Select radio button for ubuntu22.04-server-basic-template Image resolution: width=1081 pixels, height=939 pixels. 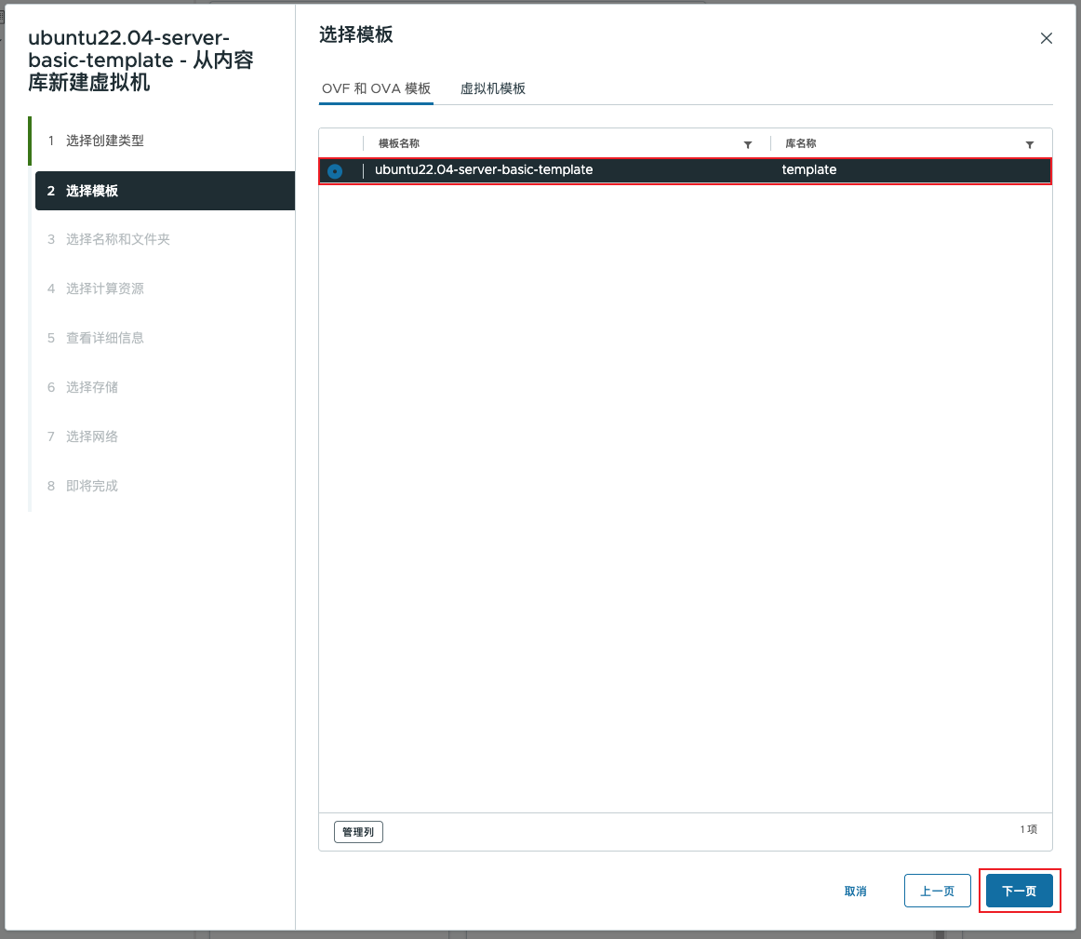(335, 171)
